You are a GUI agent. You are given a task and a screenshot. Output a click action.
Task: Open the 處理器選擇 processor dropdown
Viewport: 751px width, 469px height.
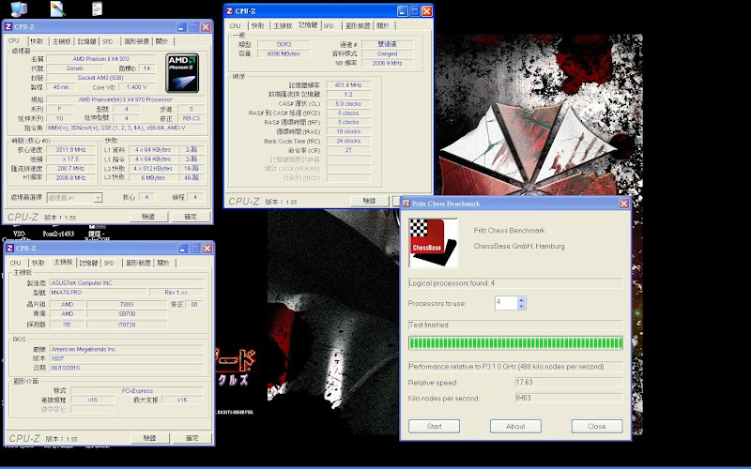75,197
